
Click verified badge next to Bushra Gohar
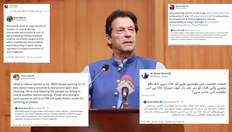tap(188, 6)
